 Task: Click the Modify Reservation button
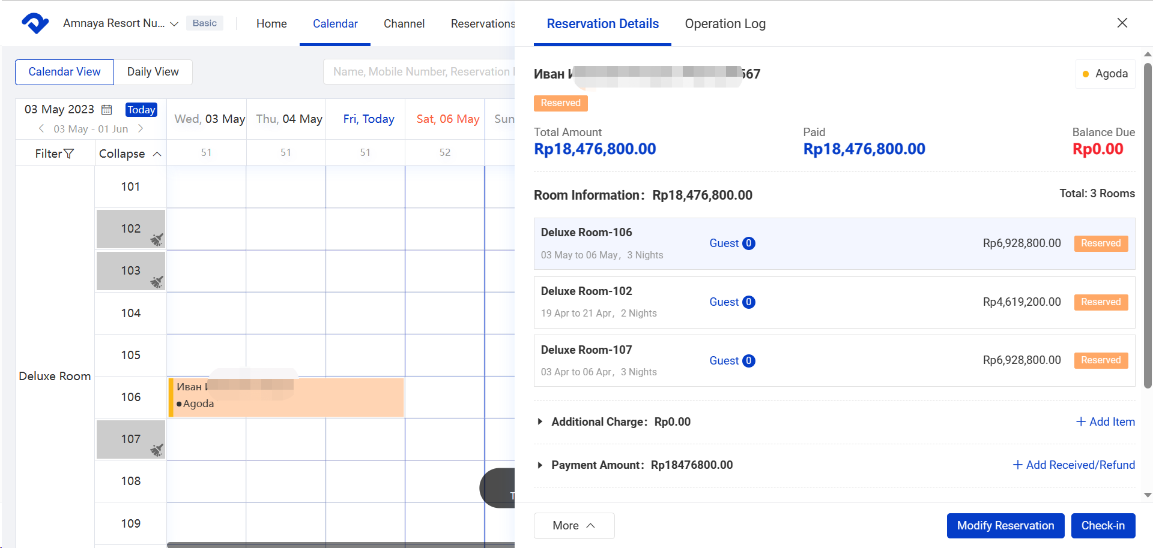(x=1005, y=526)
